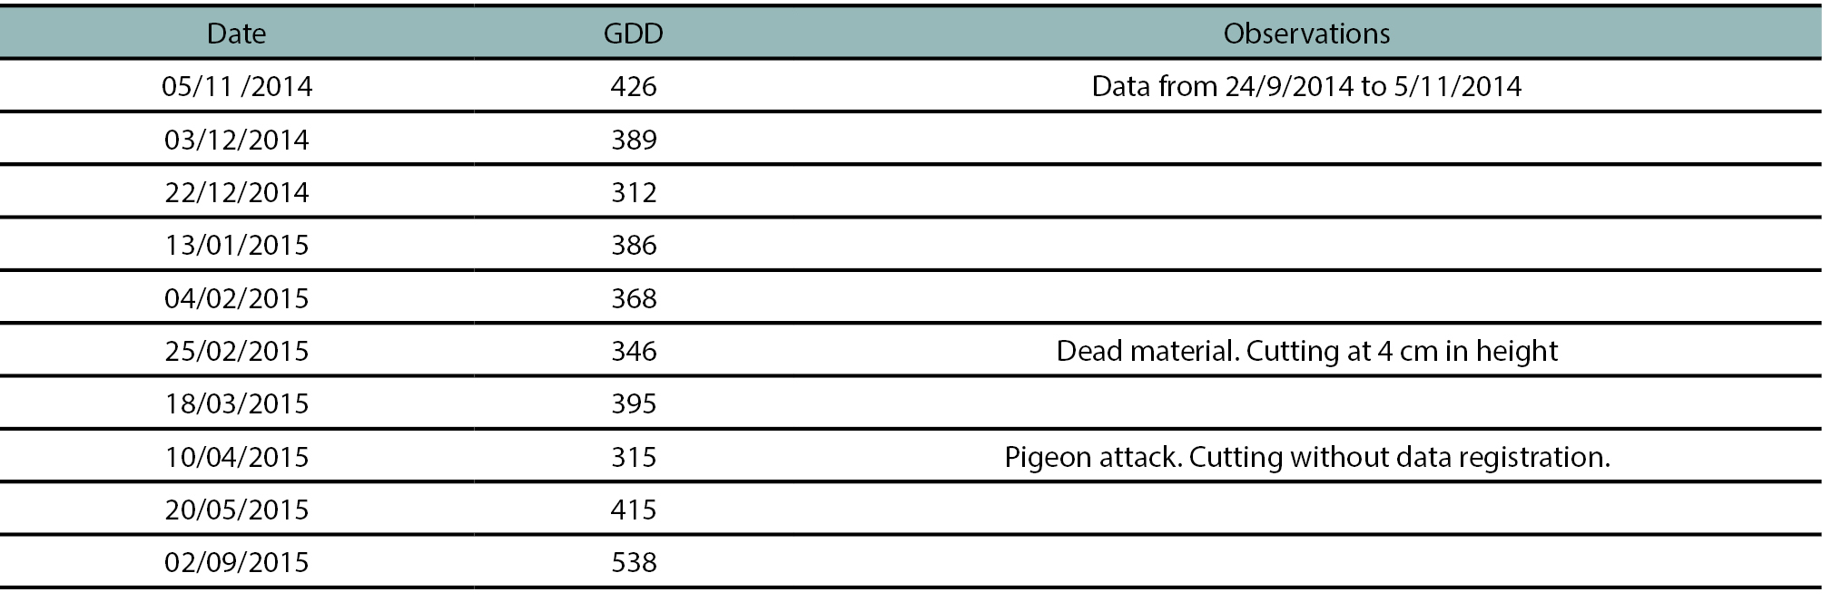Click the GDD value 368
This screenshot has height=602, width=1822.
coord(633,298)
